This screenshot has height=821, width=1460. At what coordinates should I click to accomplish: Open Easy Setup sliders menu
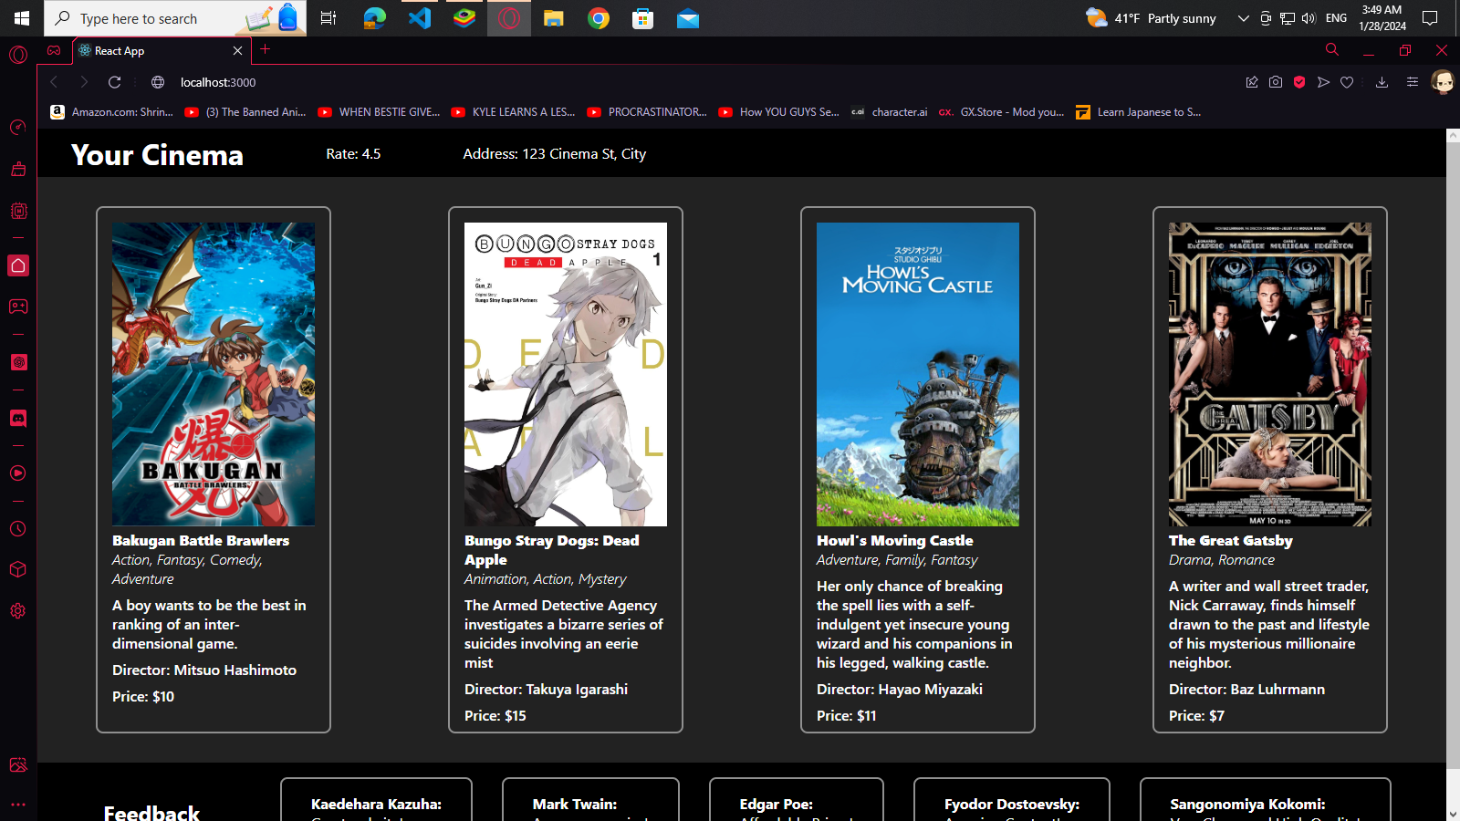click(1412, 82)
